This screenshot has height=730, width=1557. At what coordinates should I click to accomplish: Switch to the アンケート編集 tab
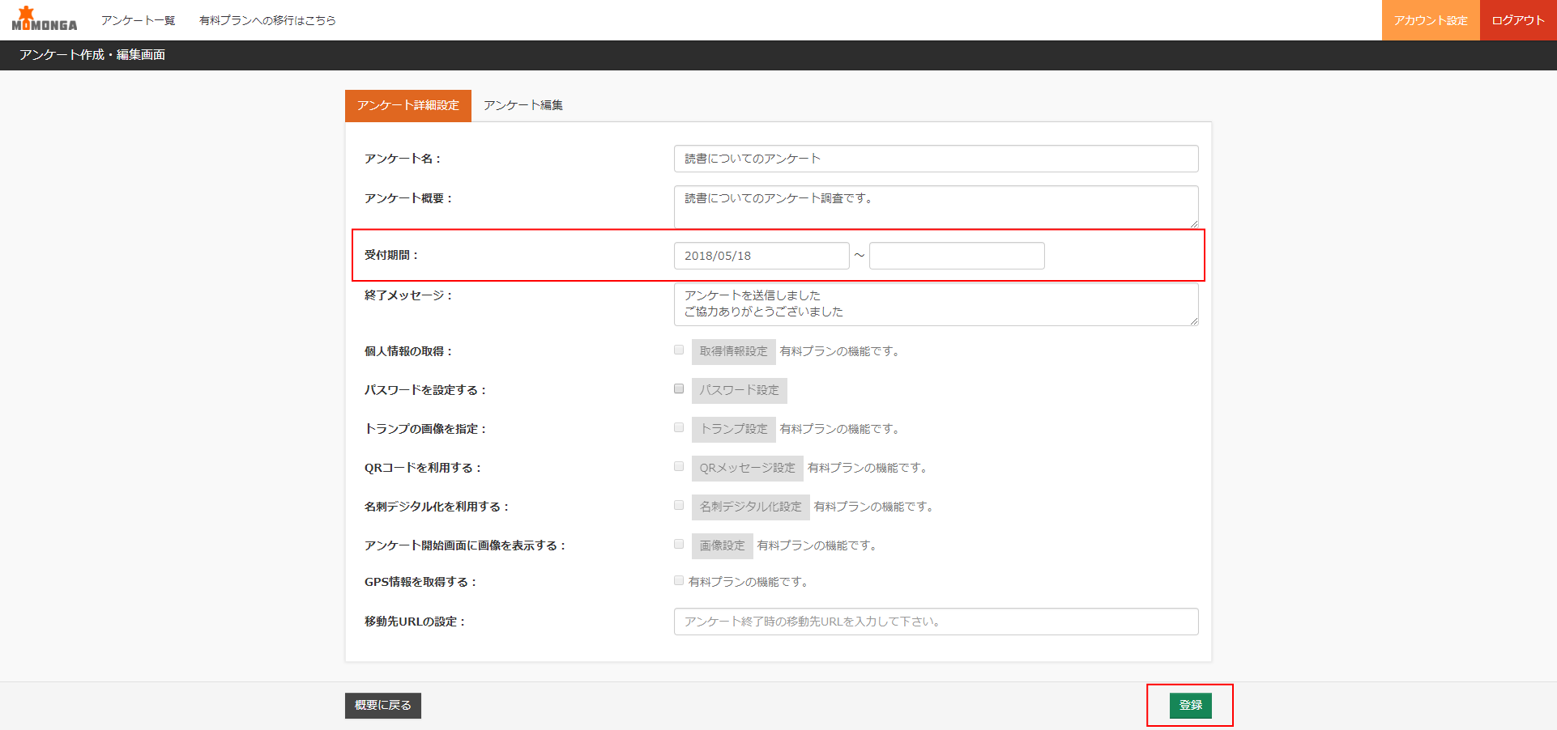[x=523, y=105]
